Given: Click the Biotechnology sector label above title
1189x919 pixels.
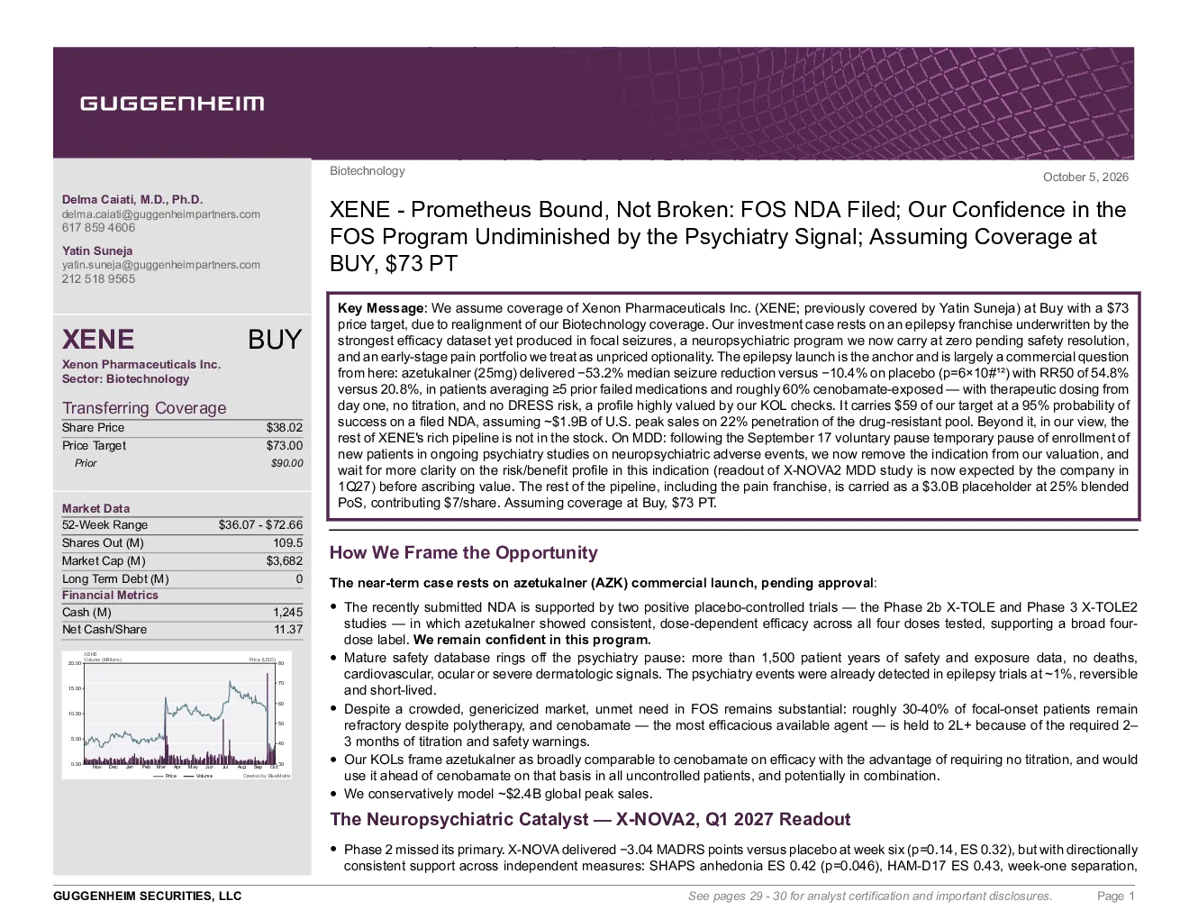Looking at the screenshot, I should [x=368, y=170].
